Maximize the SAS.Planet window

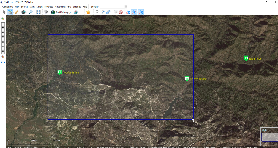267,2
